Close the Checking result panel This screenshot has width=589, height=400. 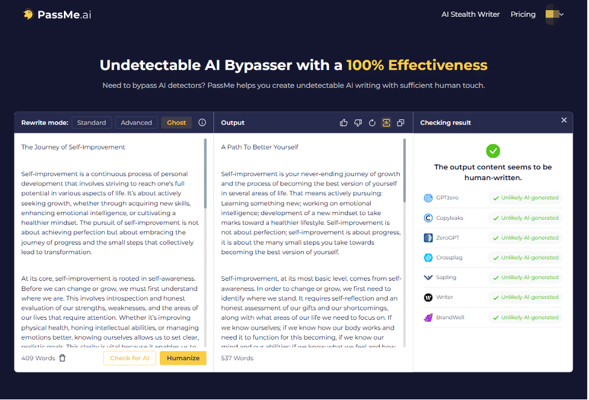[x=564, y=120]
